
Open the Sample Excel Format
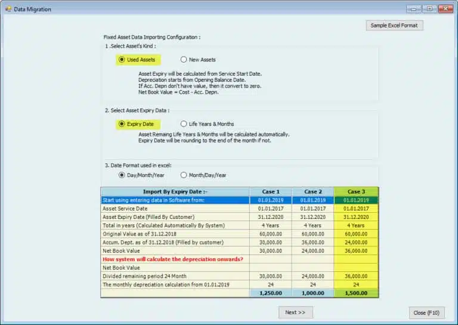[394, 26]
